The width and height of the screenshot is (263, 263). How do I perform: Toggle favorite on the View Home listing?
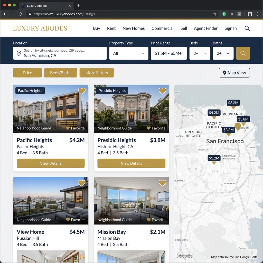(x=82, y=183)
